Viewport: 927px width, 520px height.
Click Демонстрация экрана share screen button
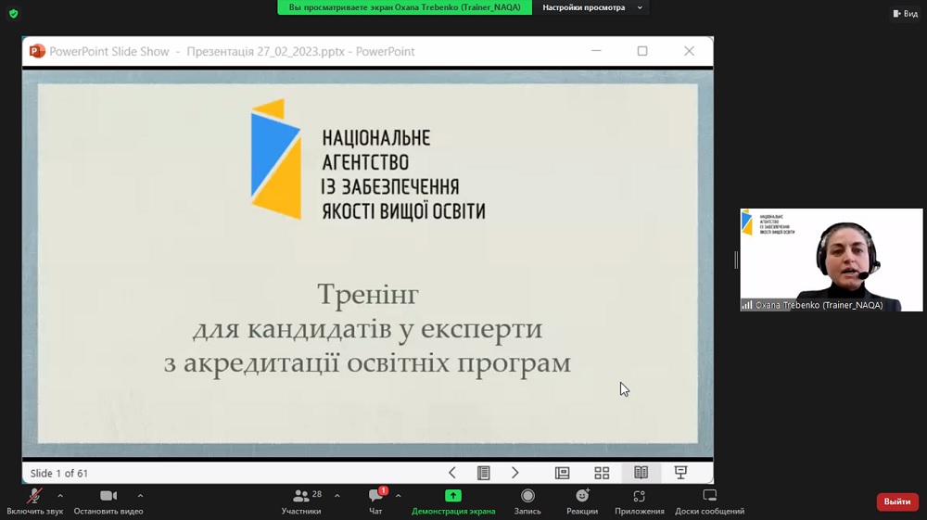[453, 501]
